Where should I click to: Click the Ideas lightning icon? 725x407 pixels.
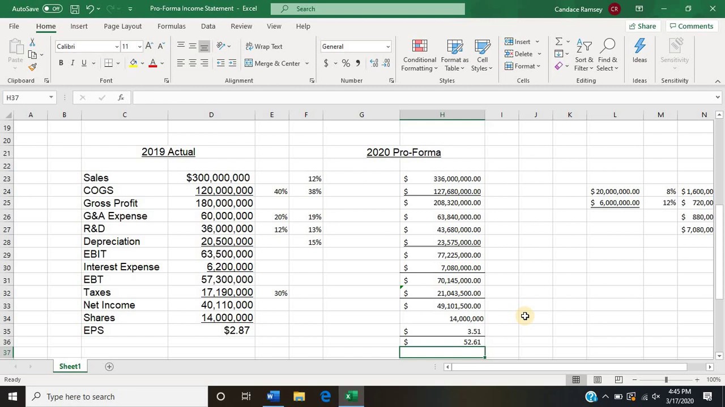[639, 52]
